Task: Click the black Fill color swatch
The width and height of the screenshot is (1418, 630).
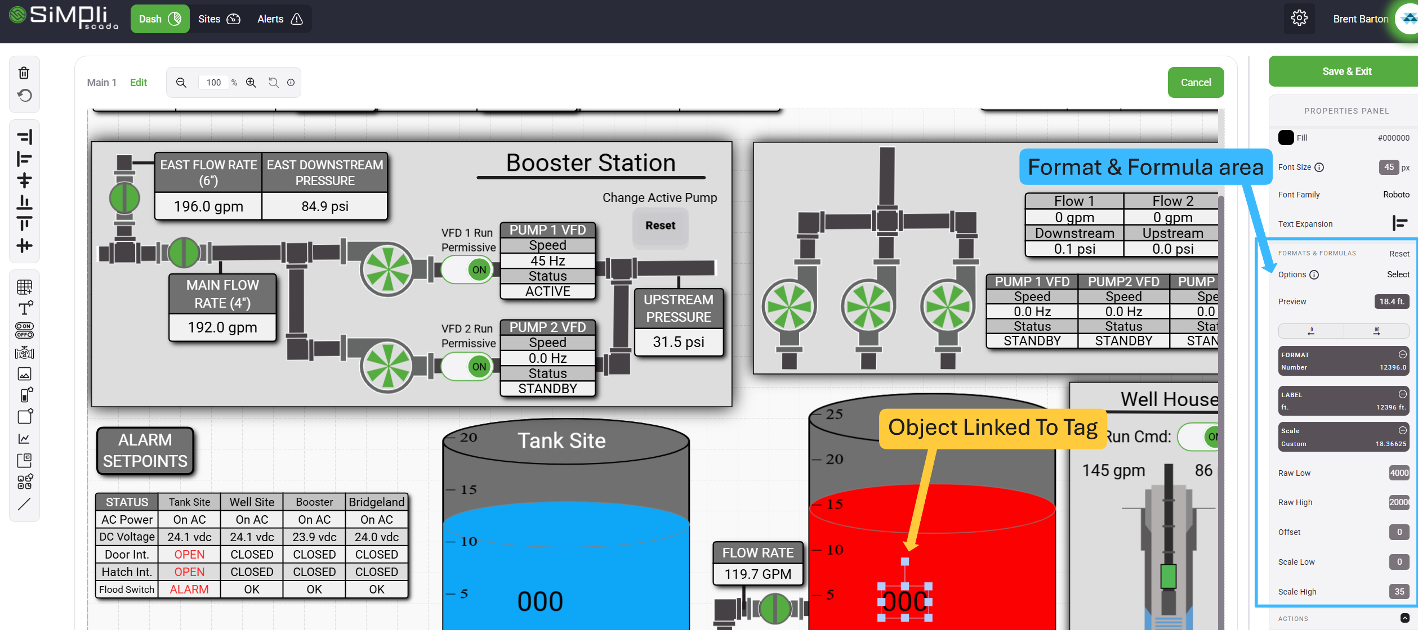Action: [x=1286, y=138]
